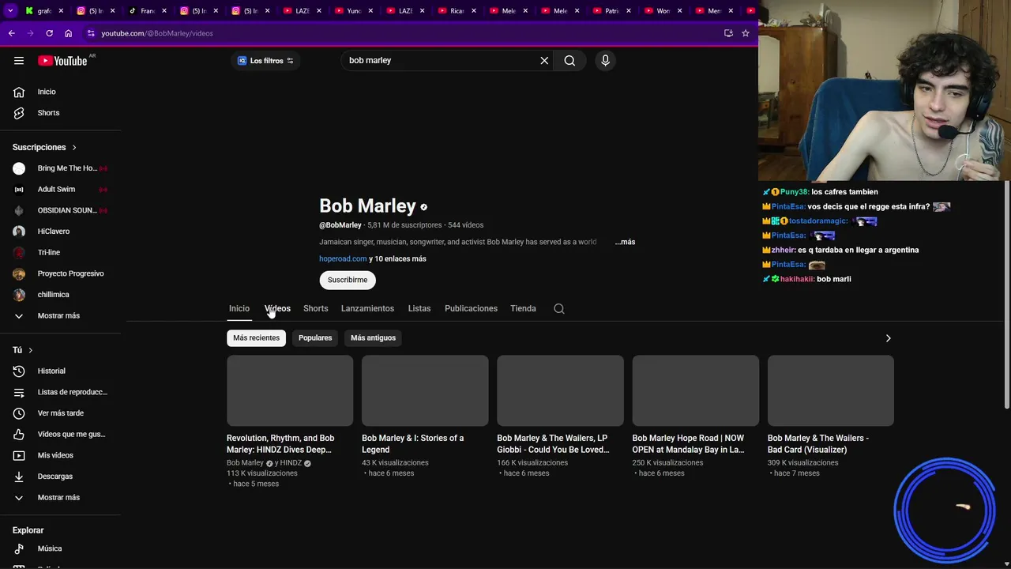This screenshot has width=1011, height=569.
Task: Select Más recientes filter chip
Action: pyautogui.click(x=256, y=338)
